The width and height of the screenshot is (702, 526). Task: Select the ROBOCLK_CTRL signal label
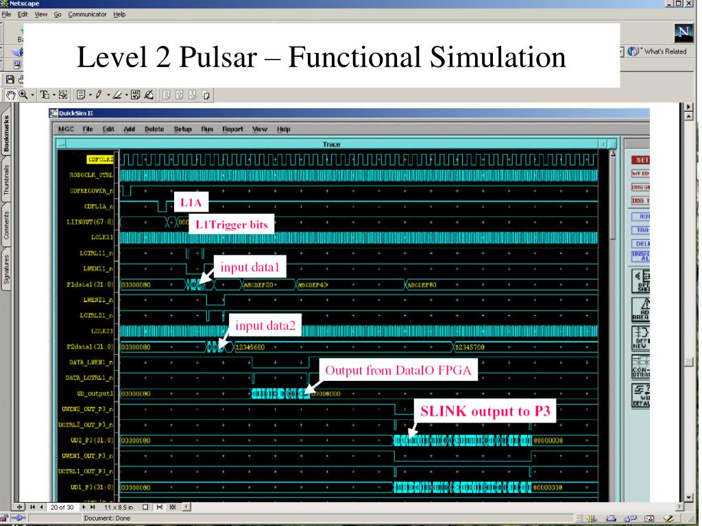tap(91, 175)
